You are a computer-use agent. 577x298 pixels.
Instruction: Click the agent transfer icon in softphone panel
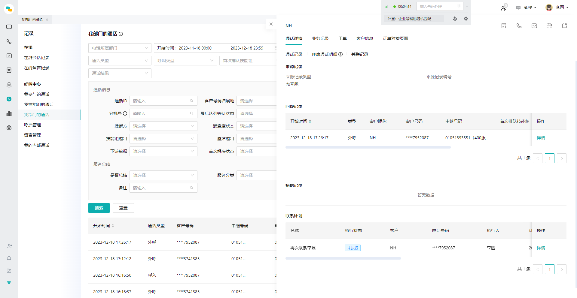click(455, 19)
